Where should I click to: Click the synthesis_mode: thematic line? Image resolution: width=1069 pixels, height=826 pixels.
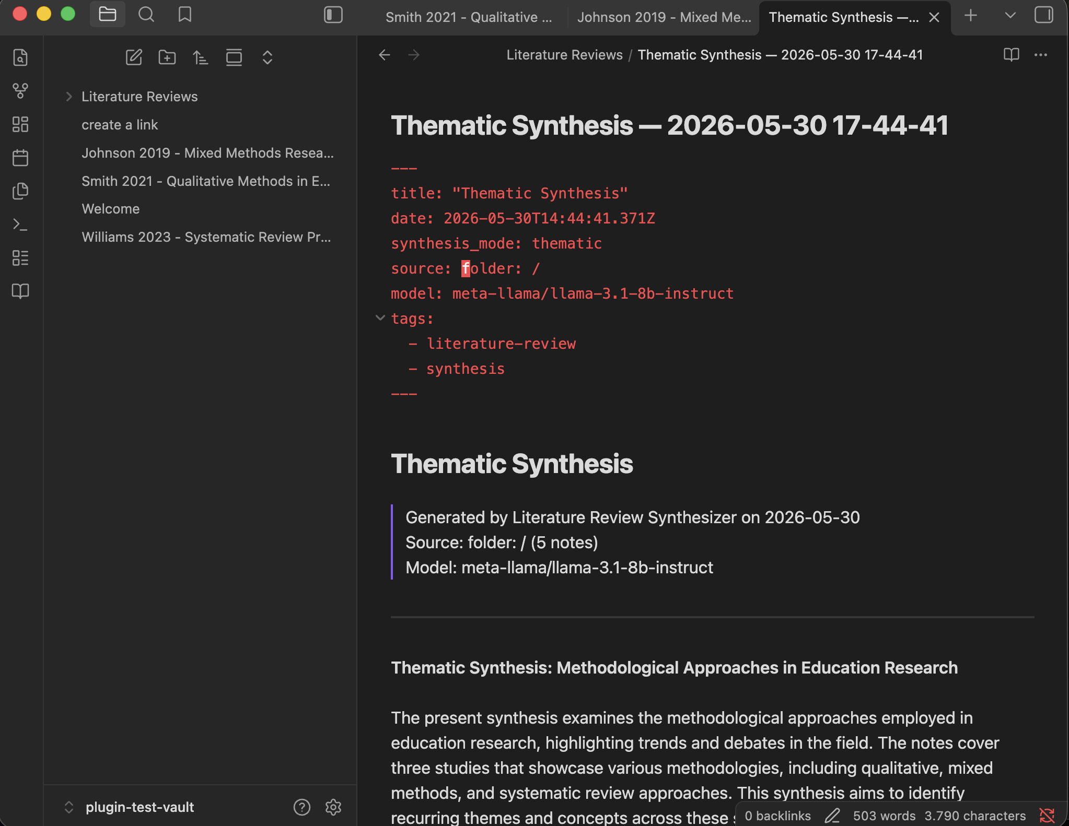pyautogui.click(x=496, y=243)
